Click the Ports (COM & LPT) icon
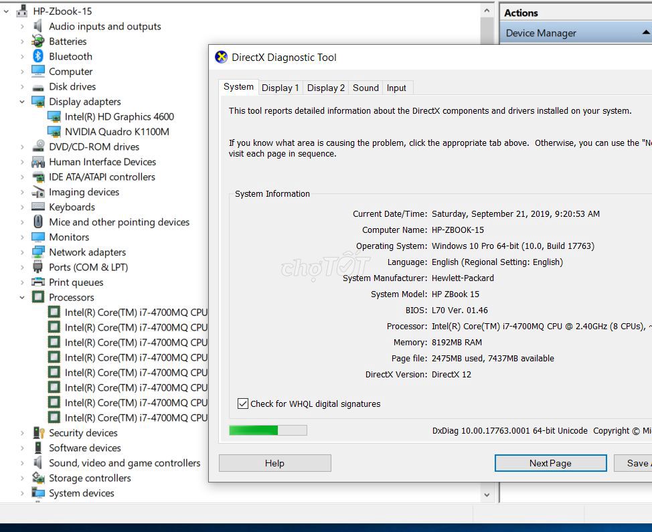Image resolution: width=652 pixels, height=532 pixels. (x=38, y=267)
